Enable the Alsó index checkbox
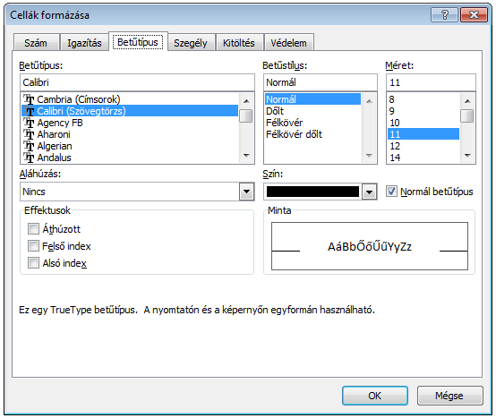Viewport: 496px width, 418px height. [33, 263]
